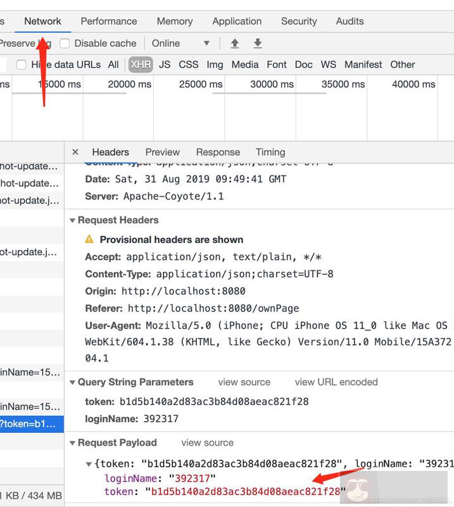Collapse the Request Payload section

point(73,443)
